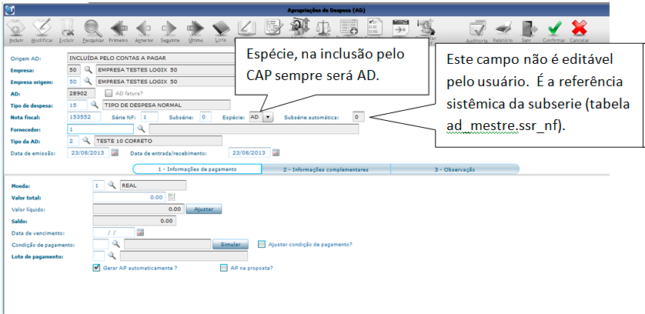
Task: Click the Moeda code field
Action: [99, 185]
